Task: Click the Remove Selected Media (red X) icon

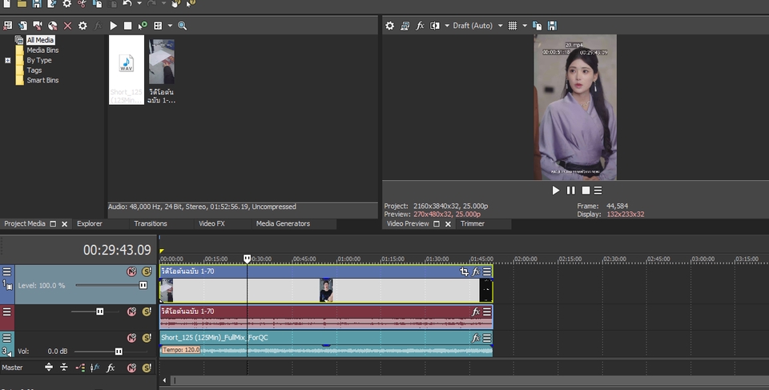Action: [67, 26]
